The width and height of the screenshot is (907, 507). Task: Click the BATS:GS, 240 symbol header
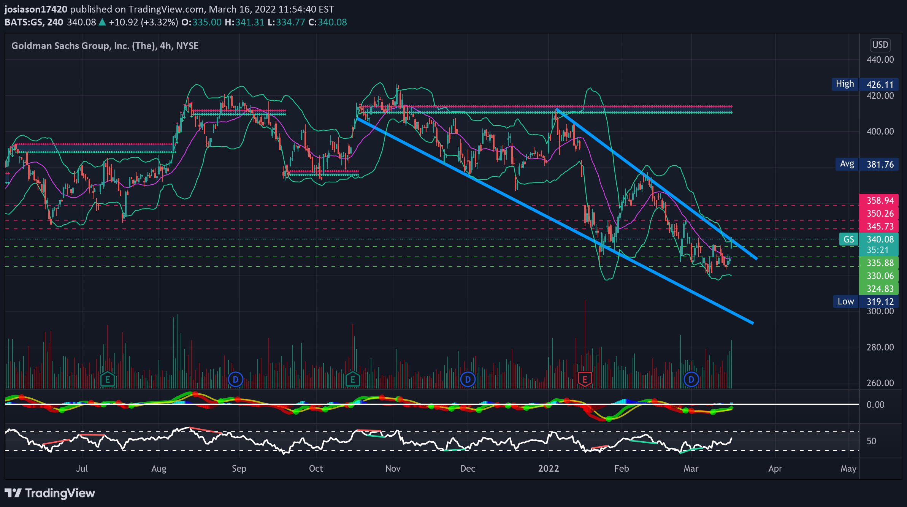pos(34,22)
